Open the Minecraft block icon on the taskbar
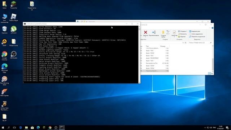Image resolution: width=231 pixels, height=130 pixels. (44, 127)
